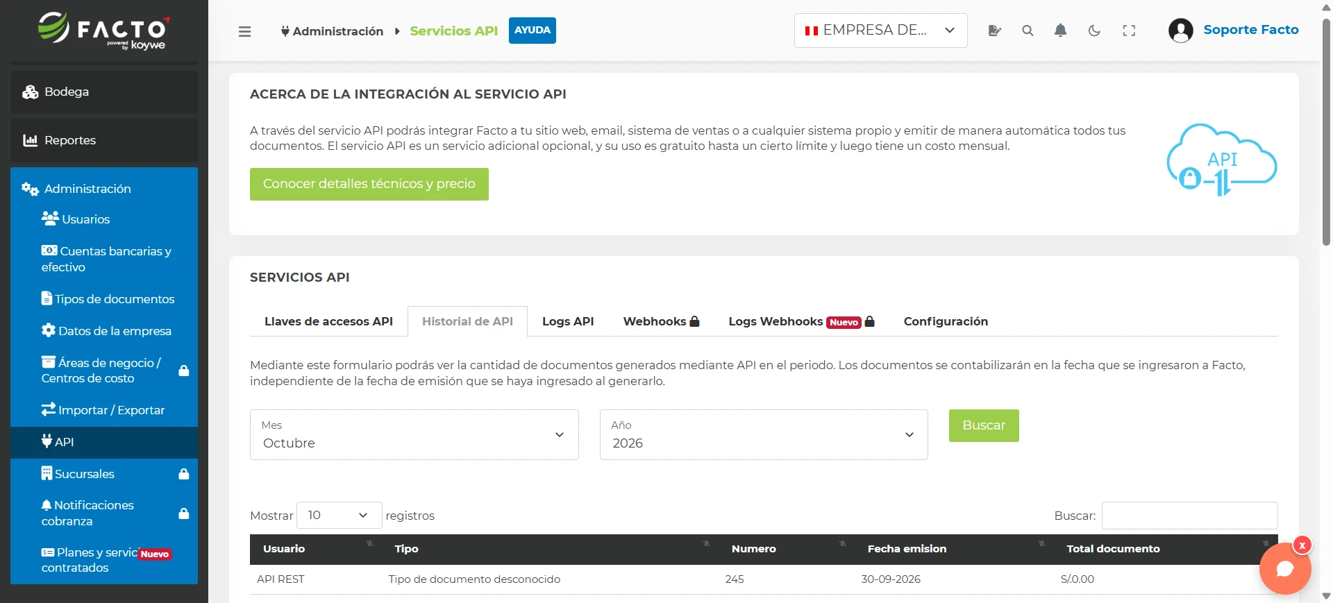The width and height of the screenshot is (1333, 603).
Task: Open Importar / Exportar
Action: tap(104, 410)
